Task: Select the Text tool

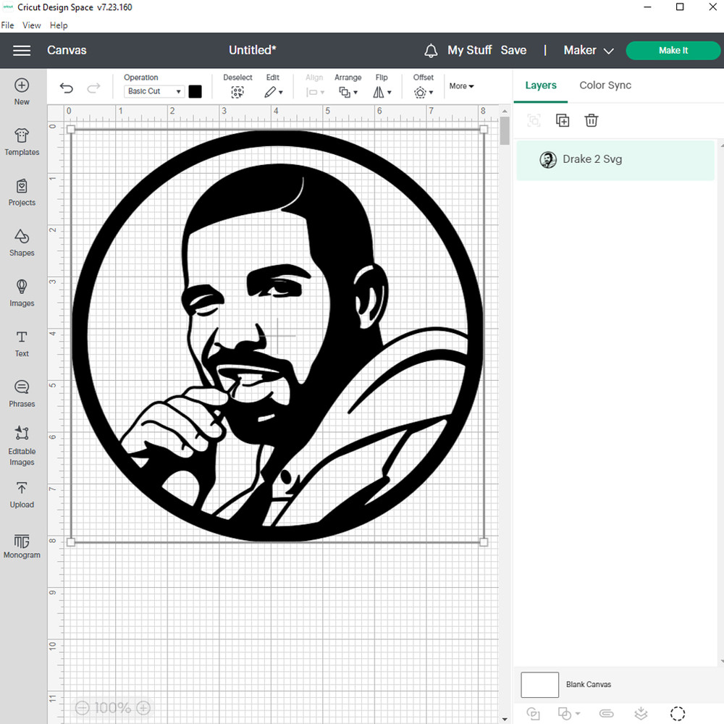Action: click(x=22, y=343)
